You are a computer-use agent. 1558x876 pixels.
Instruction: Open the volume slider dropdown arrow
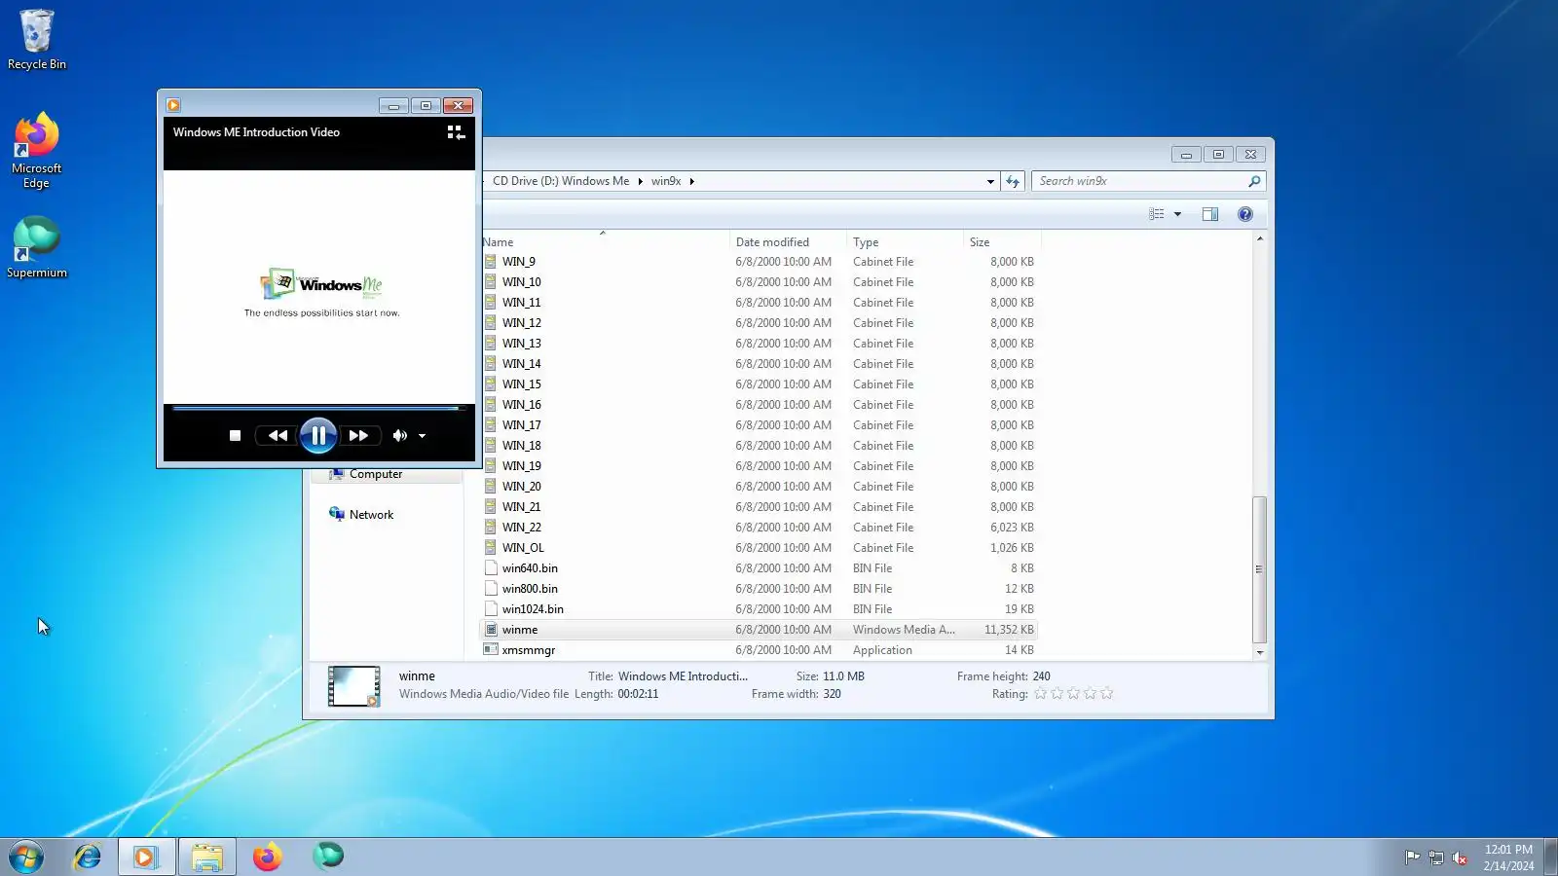coord(422,436)
